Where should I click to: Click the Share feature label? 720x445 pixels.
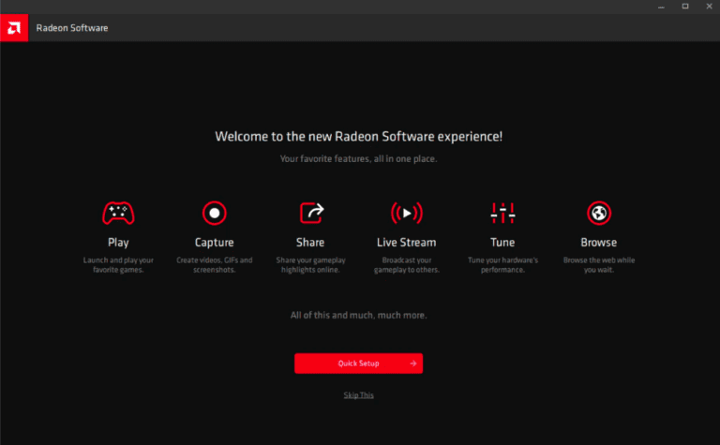pyautogui.click(x=310, y=243)
